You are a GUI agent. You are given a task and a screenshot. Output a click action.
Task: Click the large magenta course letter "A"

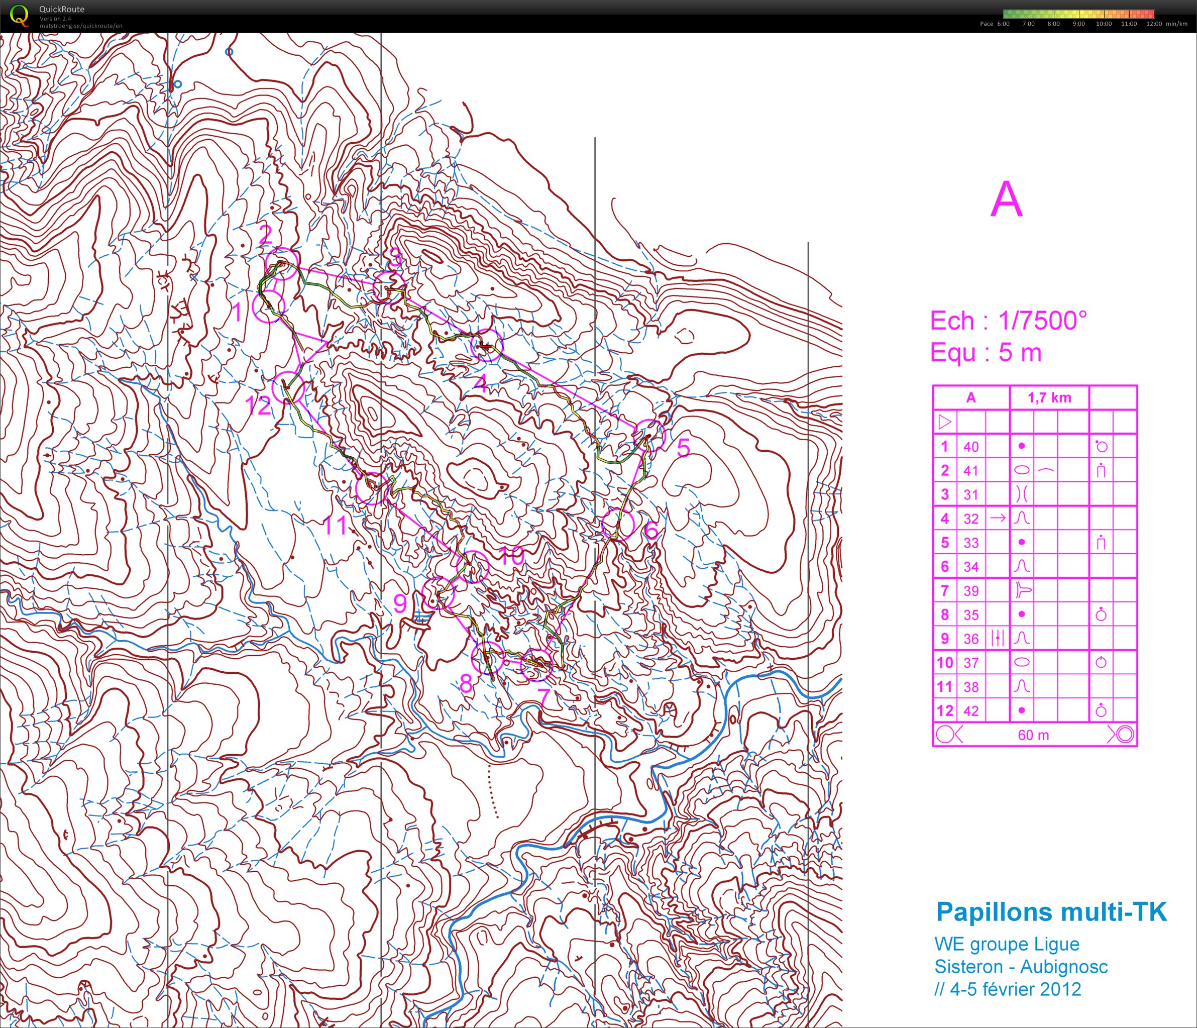click(x=1006, y=199)
